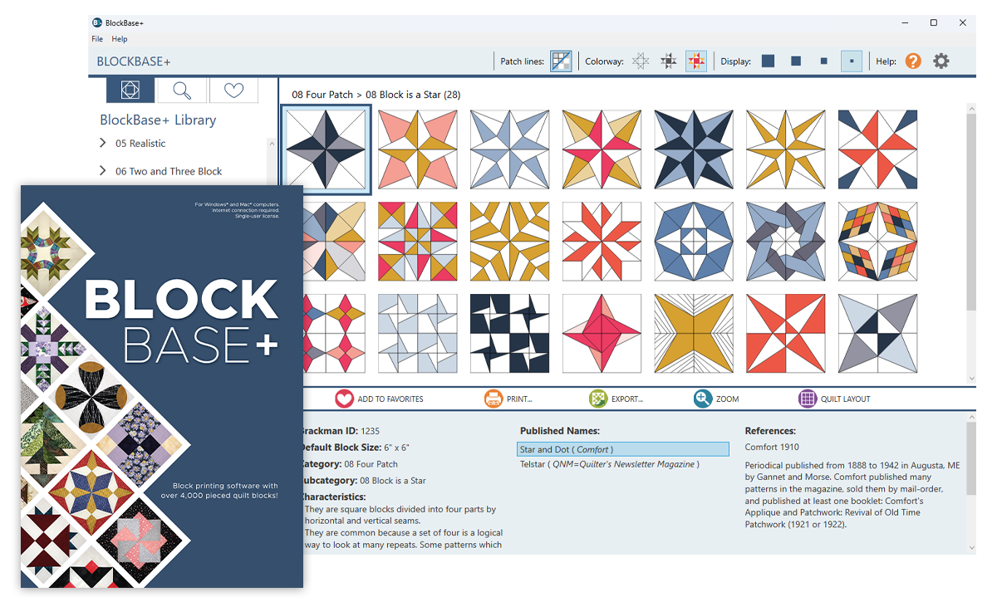Click the 08 Four Patch breadcrumb text

point(322,95)
